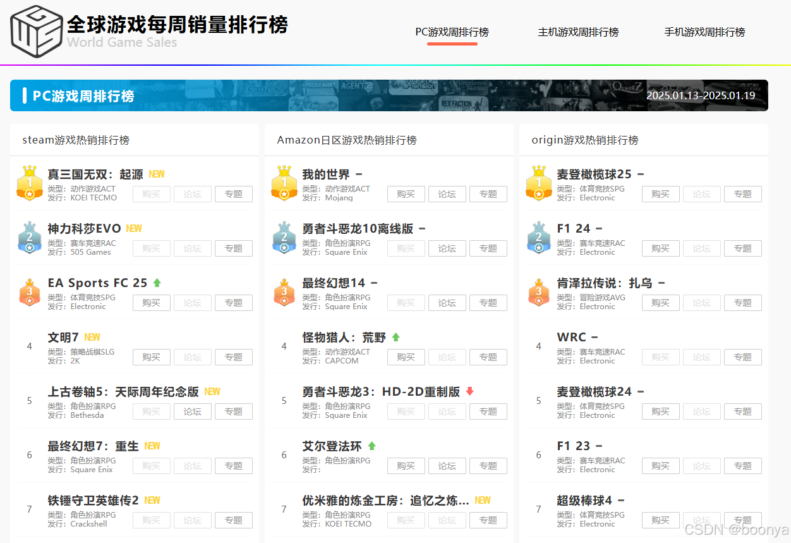
Task: Click 购买 for 怪物猎人：荒野
Action: 406,357
